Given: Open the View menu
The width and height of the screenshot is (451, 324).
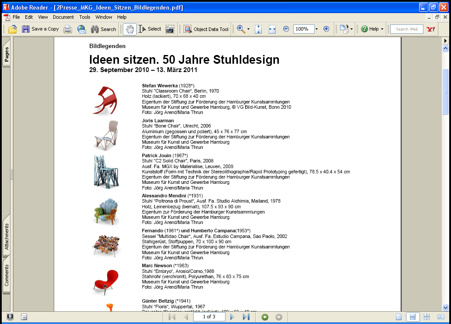Looking at the screenshot, I should click(43, 17).
